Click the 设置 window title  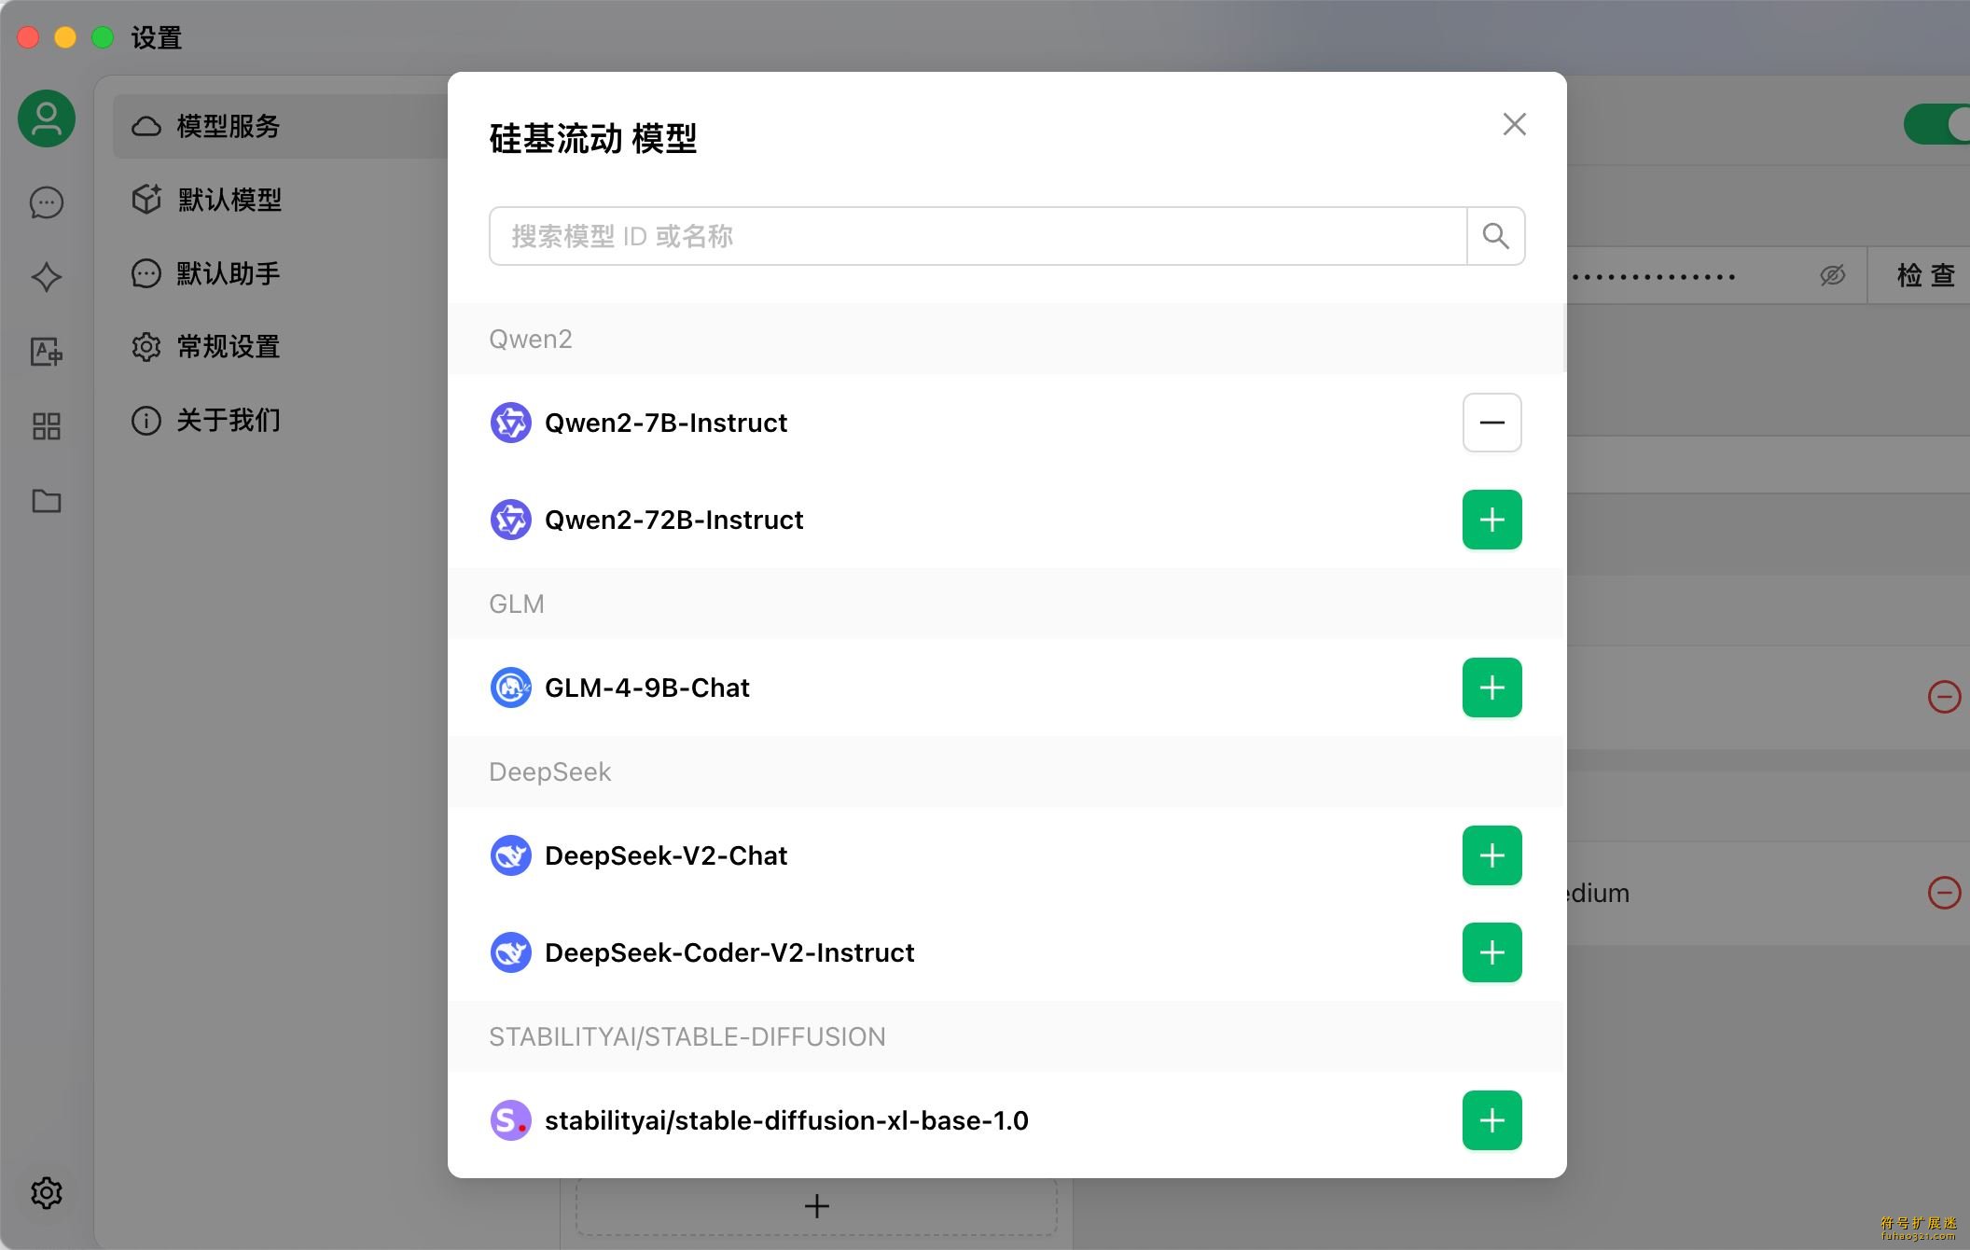156,37
